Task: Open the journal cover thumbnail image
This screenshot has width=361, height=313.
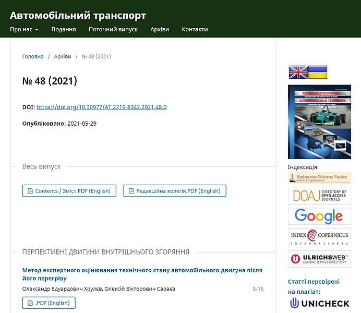Action: click(x=319, y=122)
